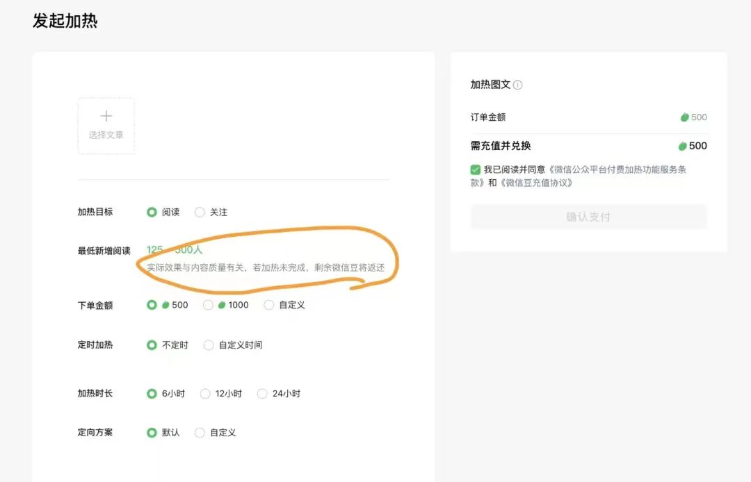Select 自定义时间 for scheduled heating
Screen dimensions: 751x482
coord(209,344)
